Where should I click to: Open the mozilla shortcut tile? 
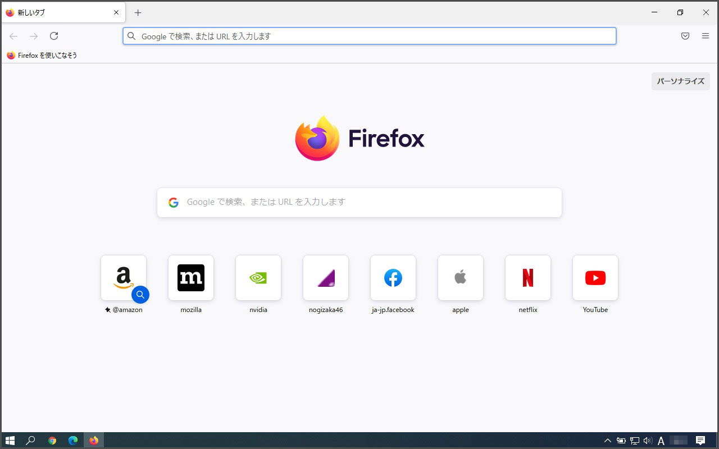pos(191,278)
